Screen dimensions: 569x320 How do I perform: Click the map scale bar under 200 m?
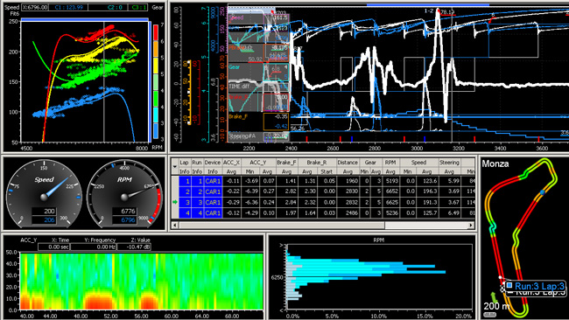coord(490,314)
